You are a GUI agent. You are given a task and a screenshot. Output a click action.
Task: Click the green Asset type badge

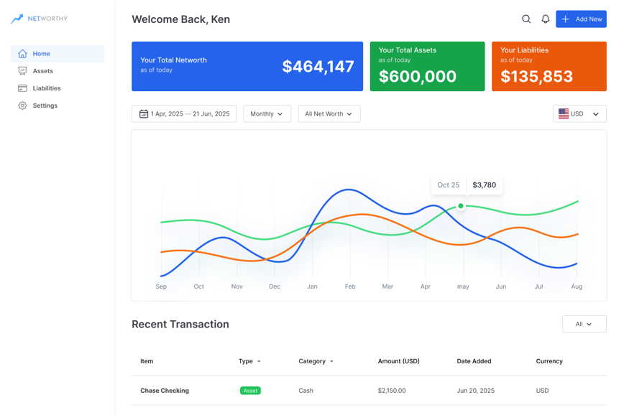click(250, 391)
